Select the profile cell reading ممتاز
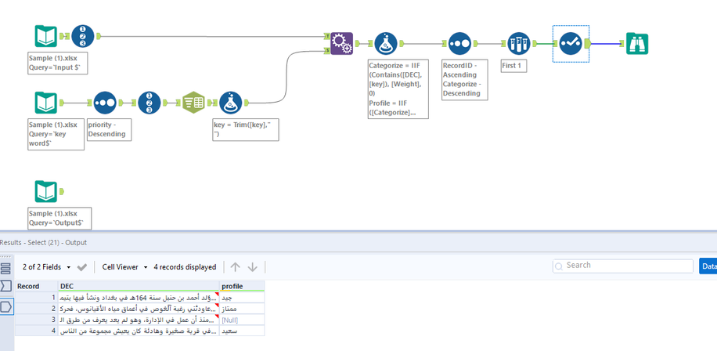This screenshot has width=717, height=351. coord(241,309)
